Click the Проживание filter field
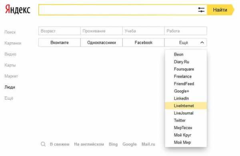Screen dimensions: 240x156 pos(101,31)
